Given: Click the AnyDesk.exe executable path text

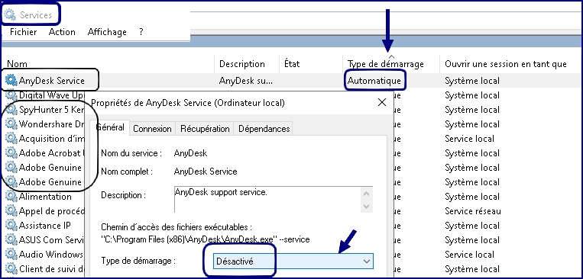Looking at the screenshot, I should coord(206,239).
